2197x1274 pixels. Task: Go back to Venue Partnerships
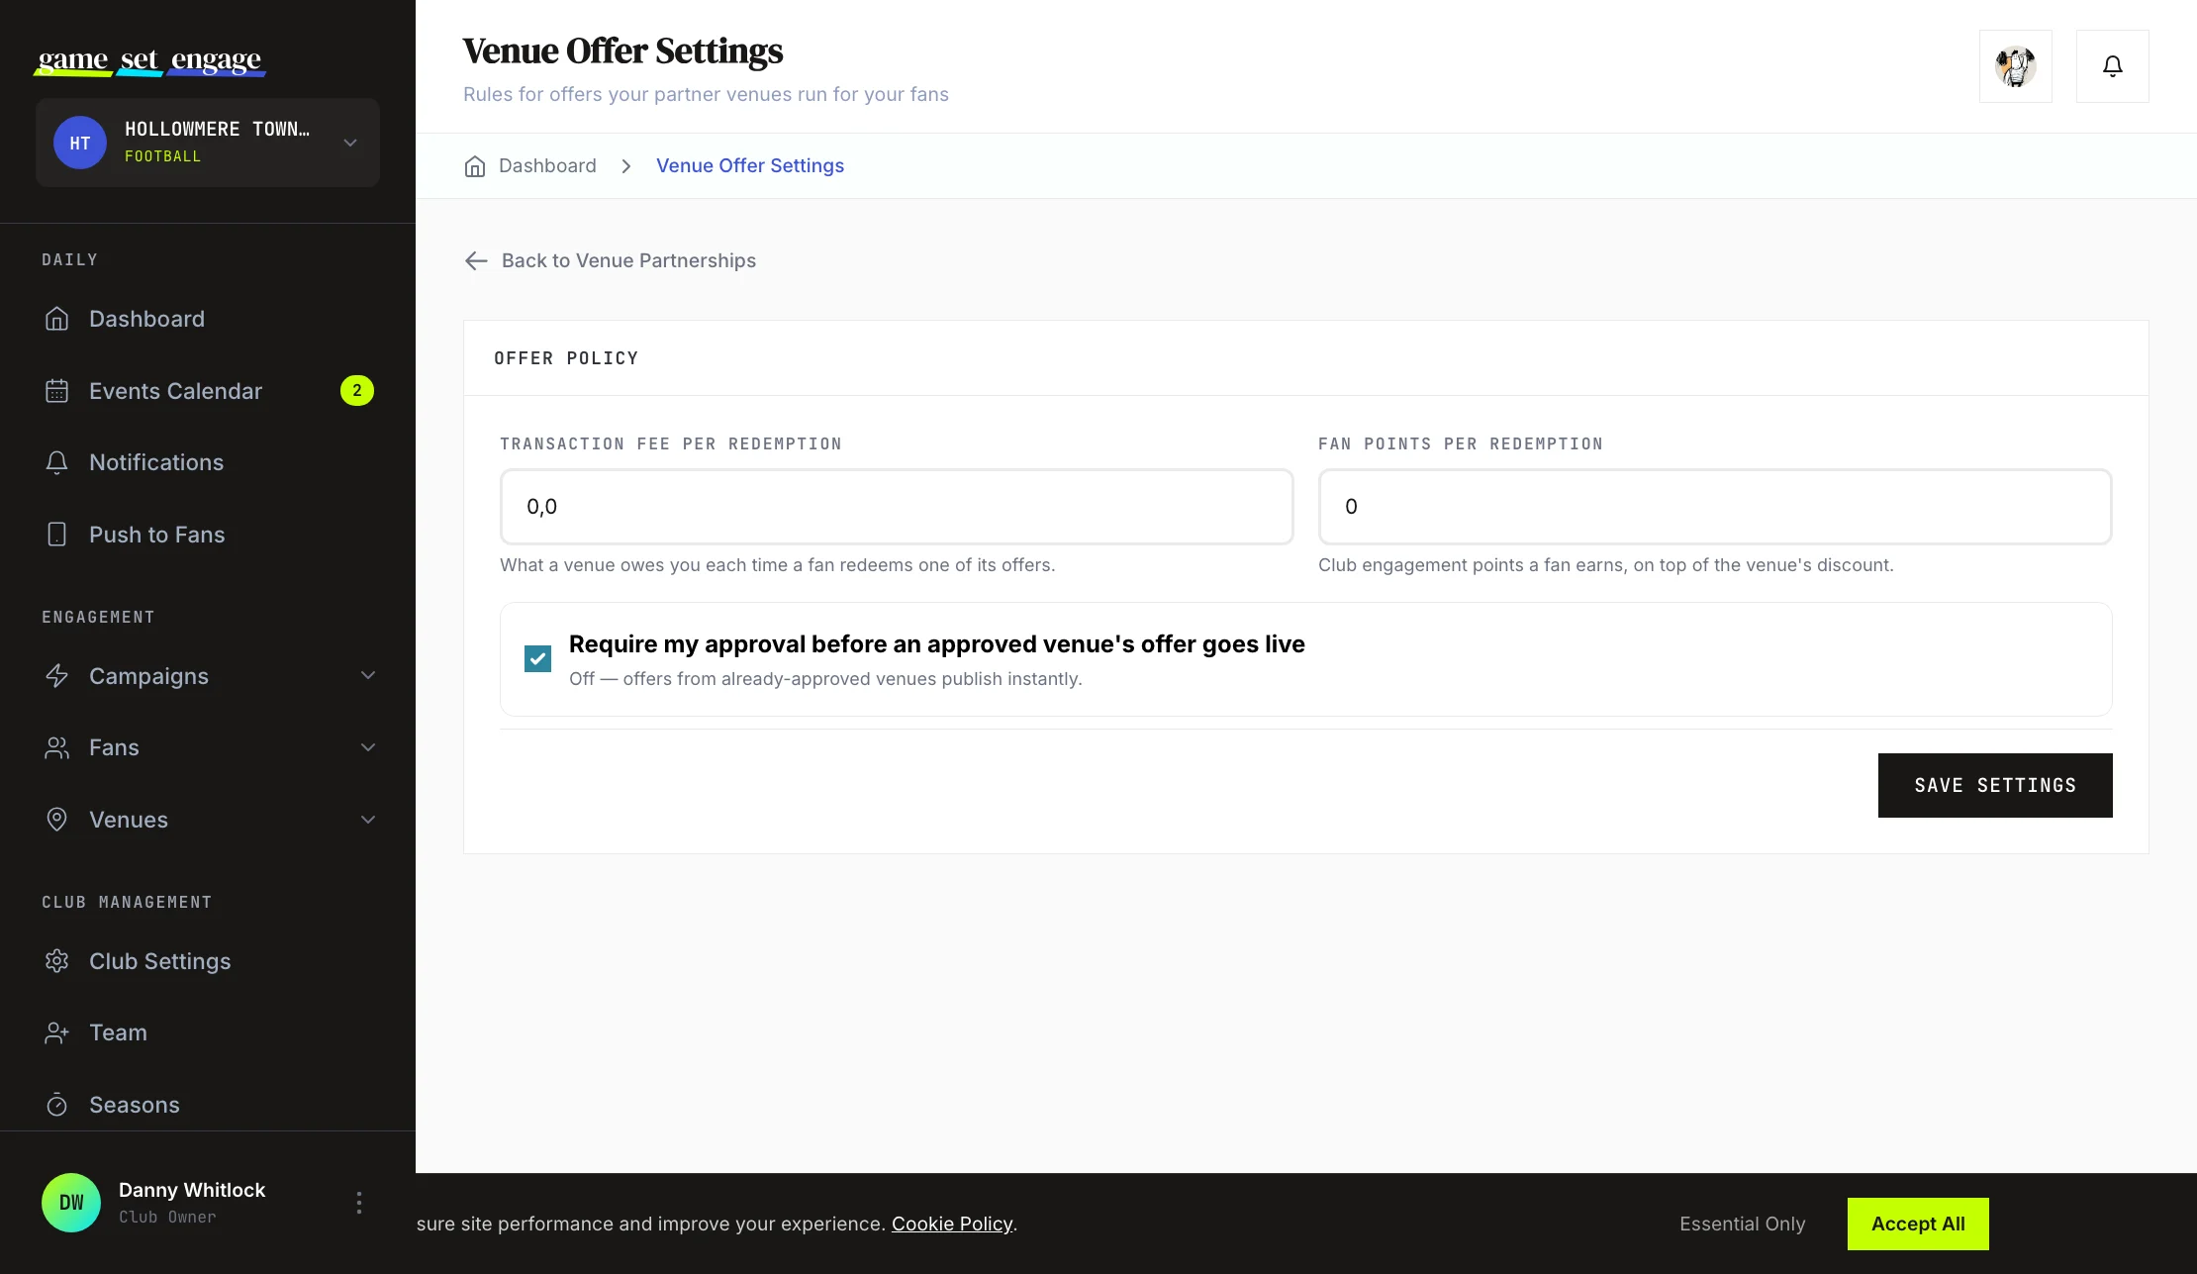pos(610,260)
